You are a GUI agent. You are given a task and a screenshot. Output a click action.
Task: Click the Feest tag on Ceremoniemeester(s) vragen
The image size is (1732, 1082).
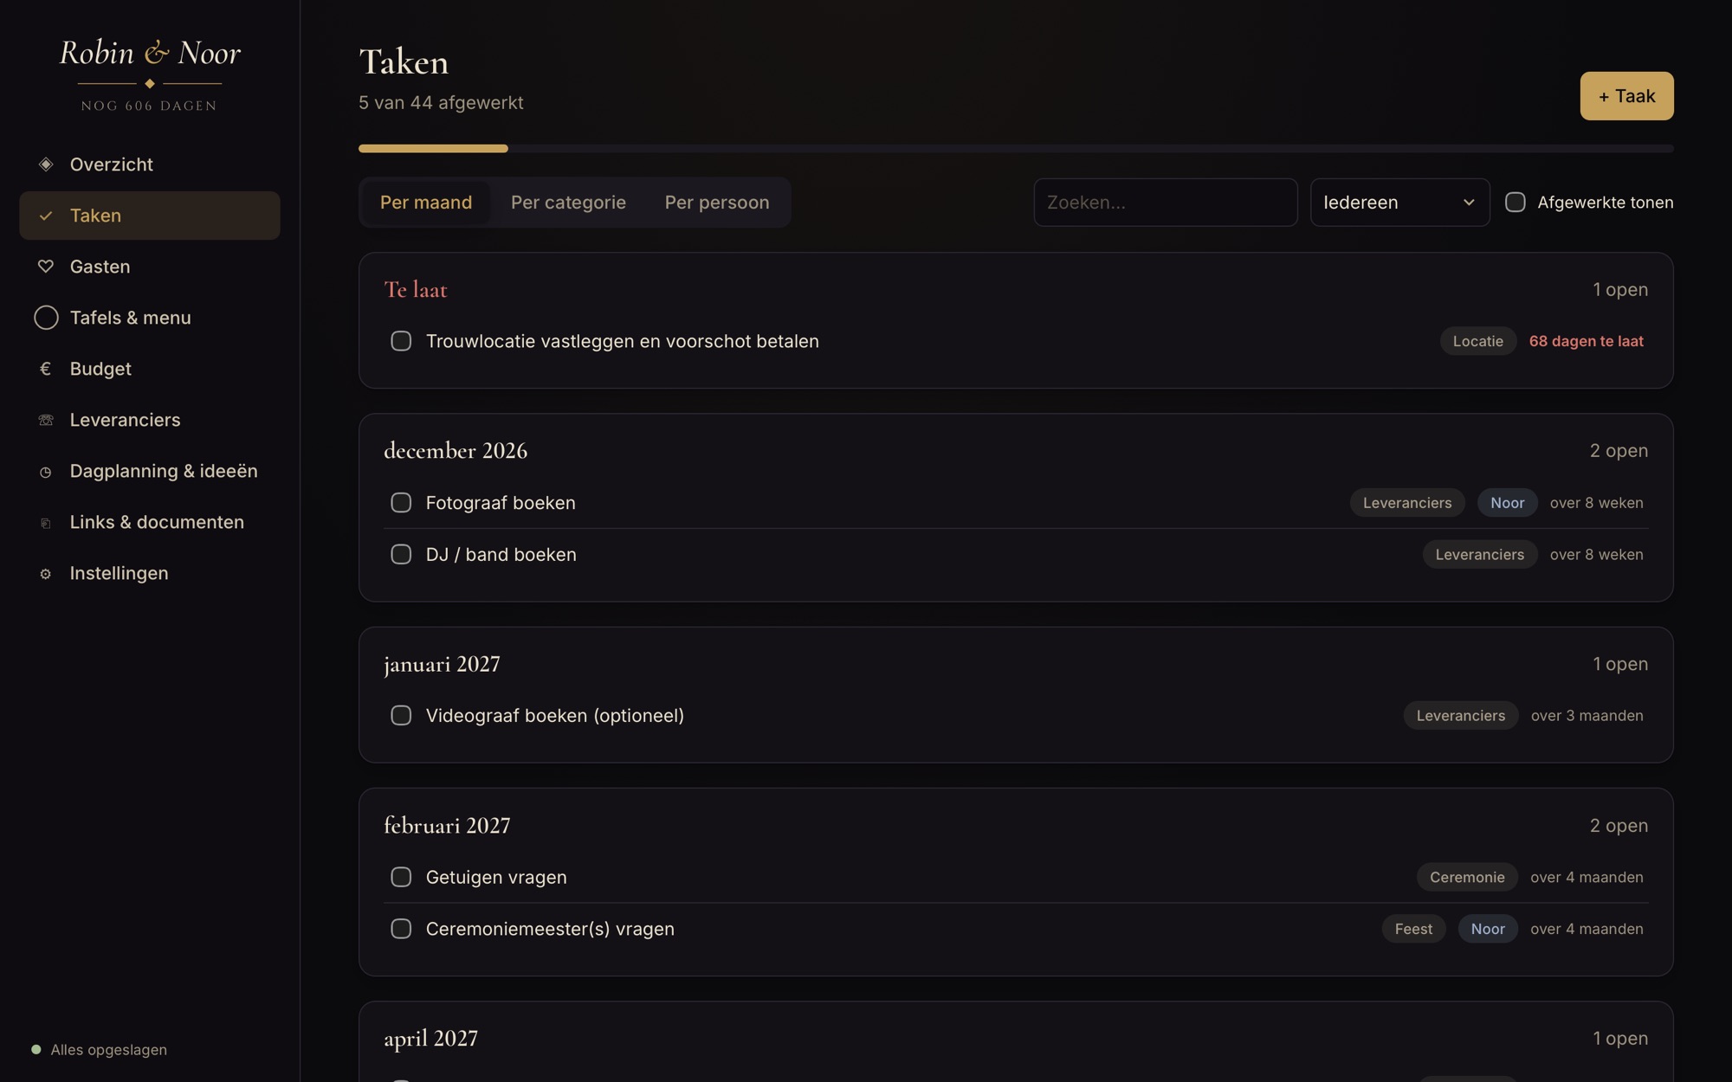(x=1413, y=929)
